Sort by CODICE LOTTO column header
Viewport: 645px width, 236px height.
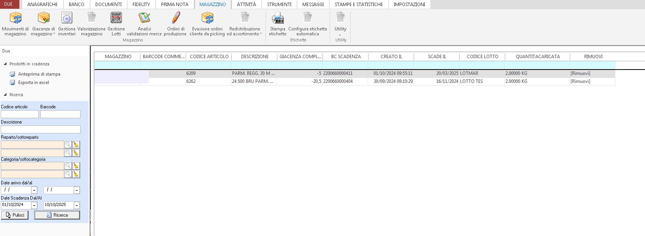(x=482, y=57)
